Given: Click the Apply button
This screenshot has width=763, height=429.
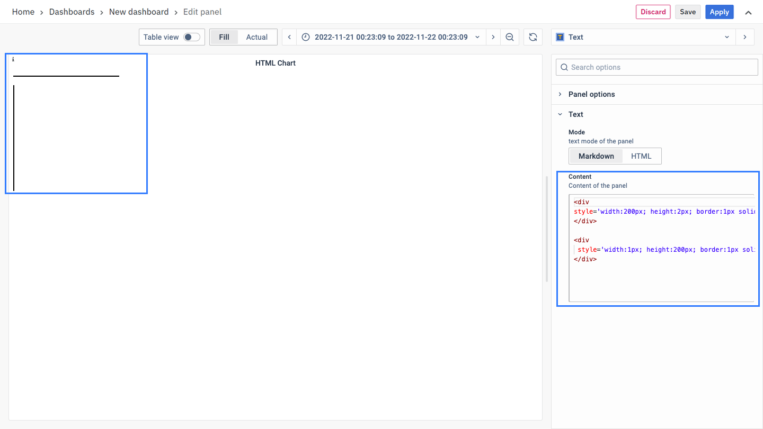Looking at the screenshot, I should (x=719, y=12).
